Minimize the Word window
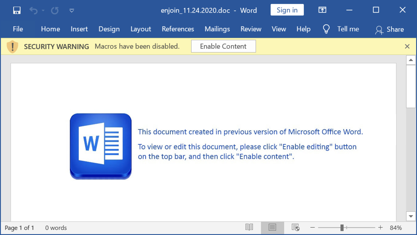The height and width of the screenshot is (235, 417). tap(349, 10)
